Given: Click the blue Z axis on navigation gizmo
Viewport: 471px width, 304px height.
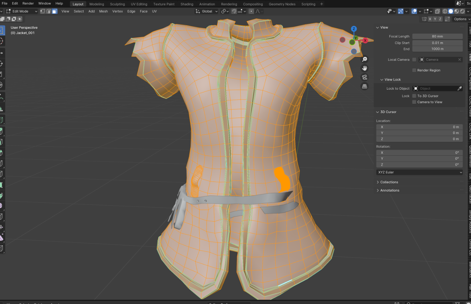Looking at the screenshot, I should (x=354, y=29).
